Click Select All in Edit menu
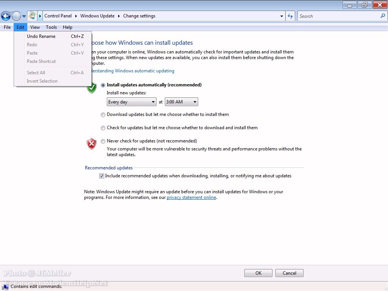 (53, 73)
